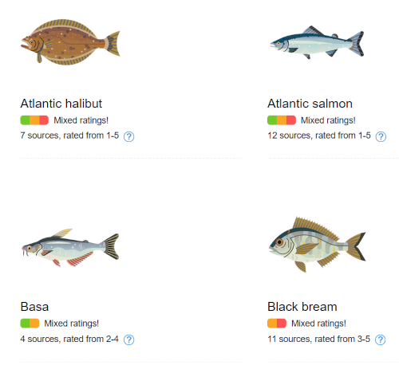Image resolution: width=399 pixels, height=369 pixels.
Task: Click the three-color rating bar for Atlantic salmon
Action: [282, 120]
